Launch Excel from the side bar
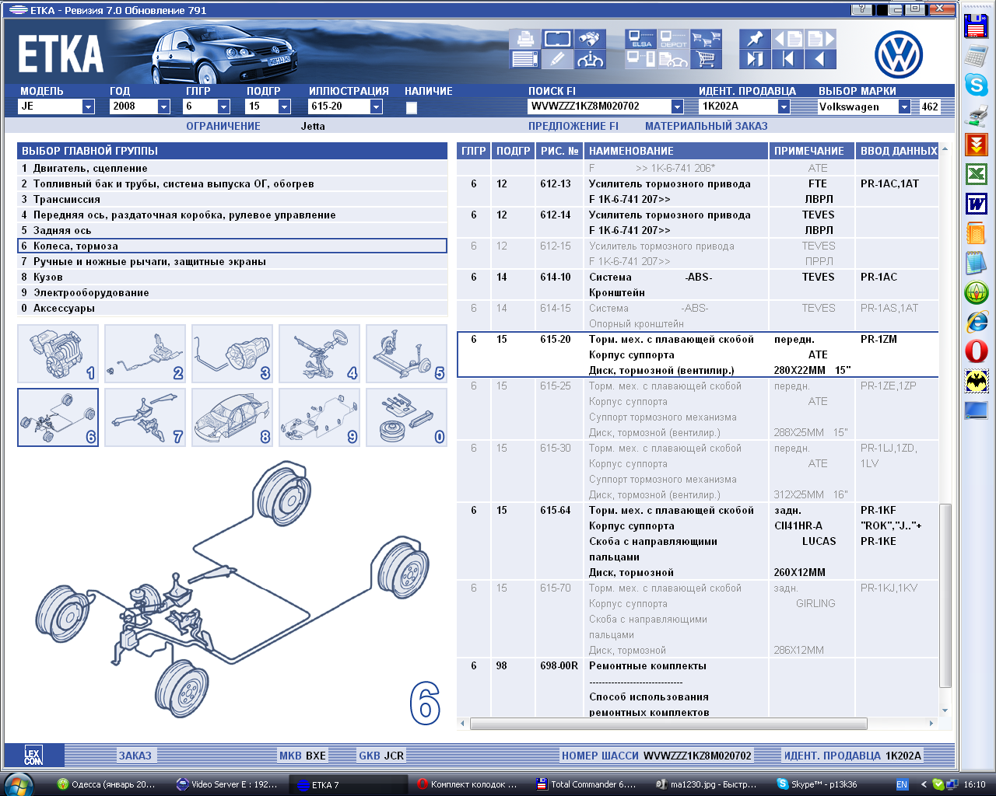This screenshot has height=796, width=996. coord(976,174)
